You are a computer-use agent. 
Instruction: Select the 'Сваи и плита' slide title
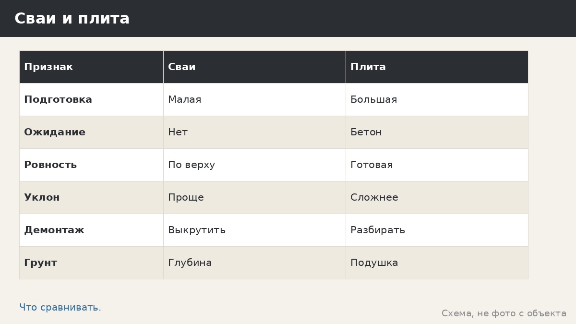coord(72,19)
